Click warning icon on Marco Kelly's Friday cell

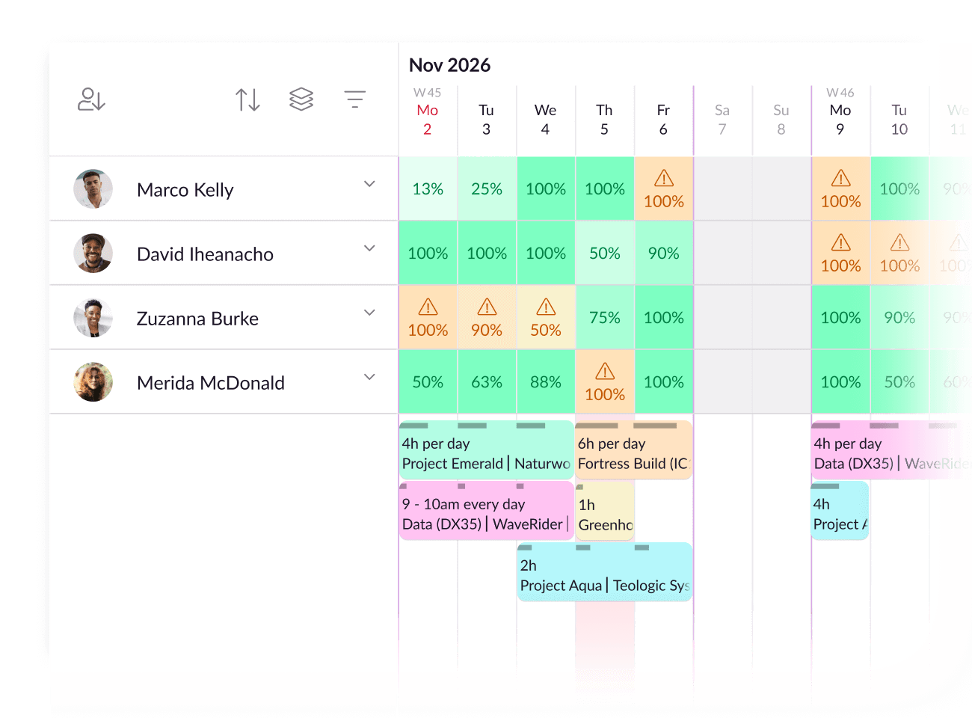[x=664, y=178]
